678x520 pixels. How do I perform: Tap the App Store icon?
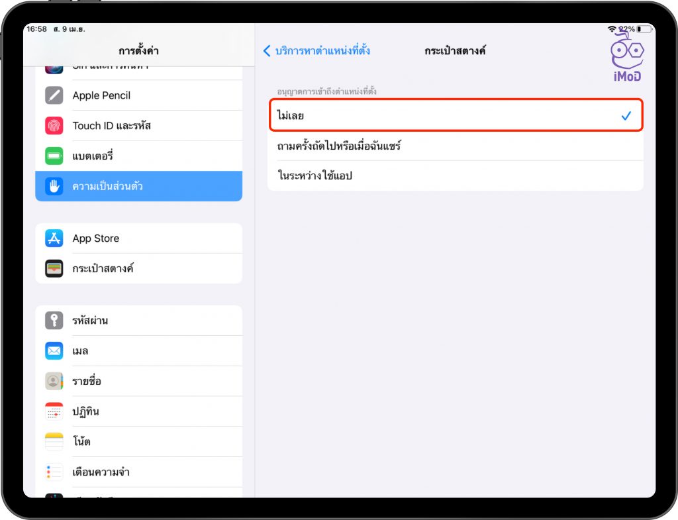[x=54, y=238]
